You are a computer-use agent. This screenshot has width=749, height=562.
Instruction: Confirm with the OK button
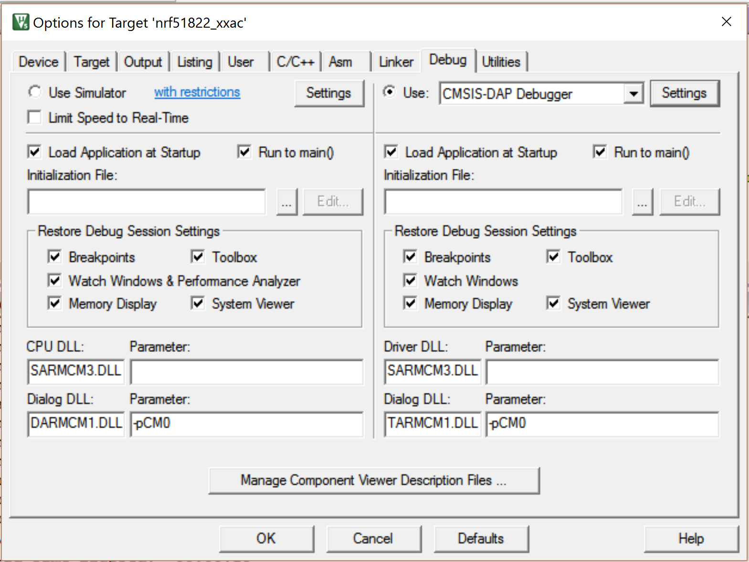266,539
